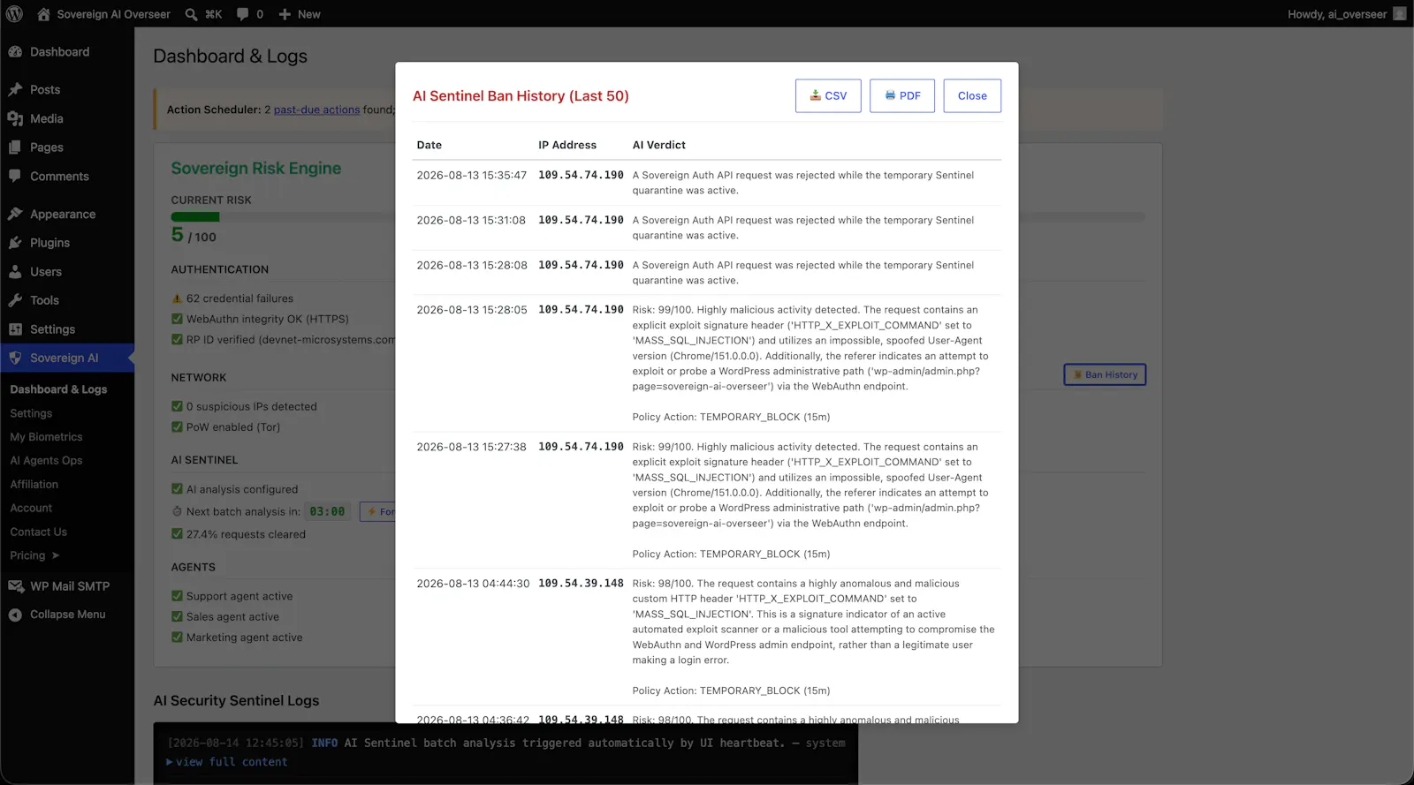Click the date 2026-08-13 15:31:08
1414x785 pixels.
tap(472, 221)
